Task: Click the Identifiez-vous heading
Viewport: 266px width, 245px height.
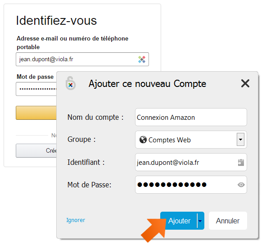Action: (x=56, y=21)
